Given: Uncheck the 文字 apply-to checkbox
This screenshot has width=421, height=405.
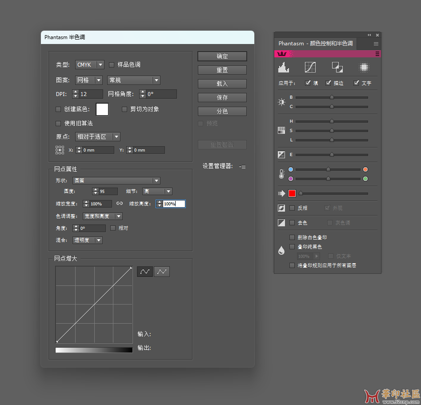Looking at the screenshot, I should (356, 83).
